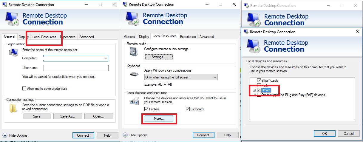363x142 pixels.
Task: Tick Allow me to save credentials
Action: (24, 89)
